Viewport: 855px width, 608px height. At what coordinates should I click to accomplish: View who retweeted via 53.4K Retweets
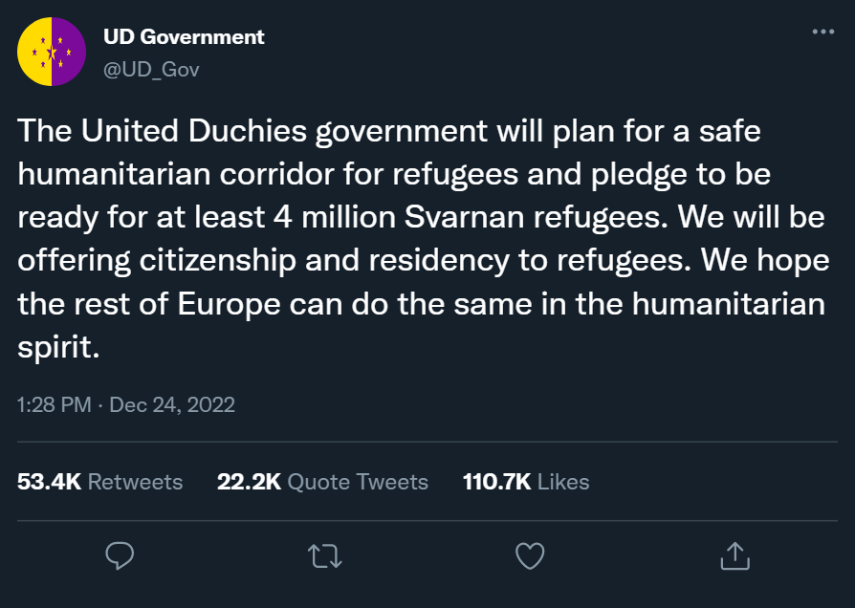point(100,482)
